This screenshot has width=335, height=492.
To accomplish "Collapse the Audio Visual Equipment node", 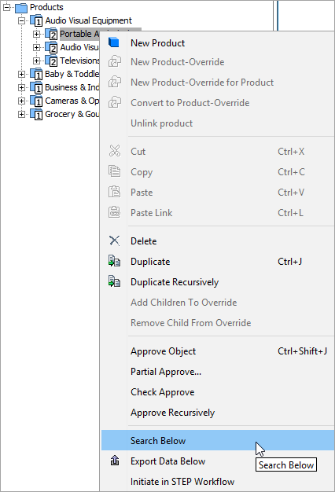I will (x=21, y=20).
